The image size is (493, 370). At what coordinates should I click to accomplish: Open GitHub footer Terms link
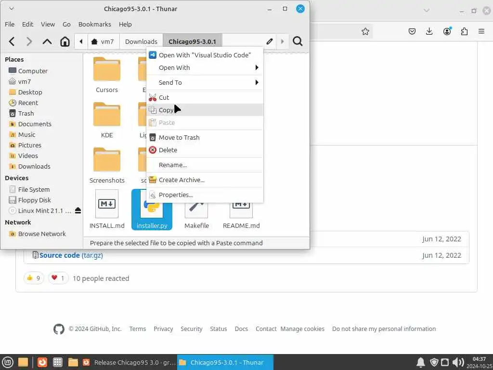(x=137, y=329)
